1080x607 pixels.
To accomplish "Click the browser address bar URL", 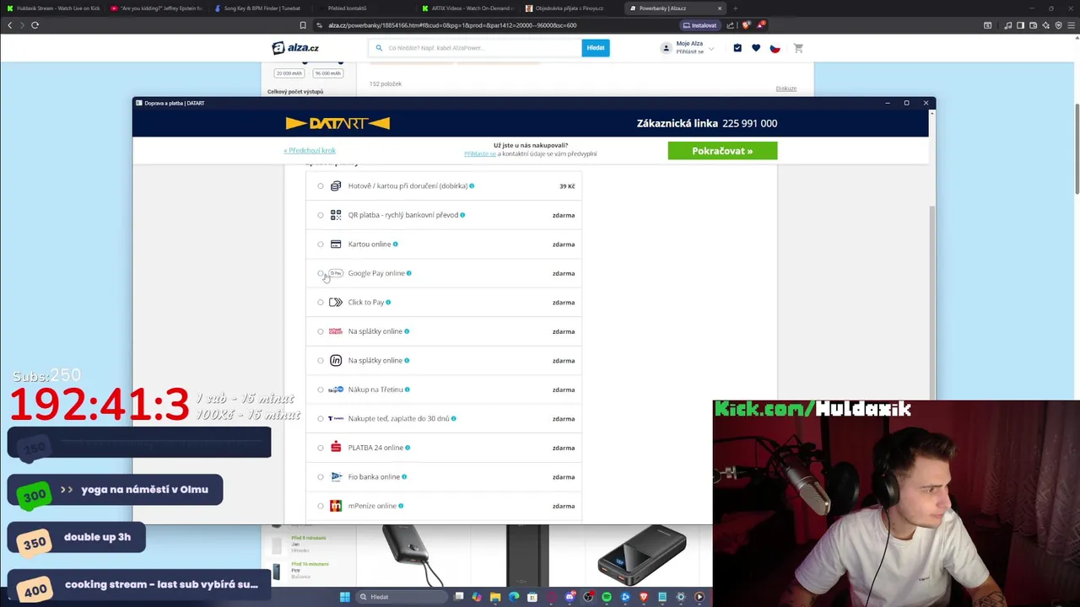I will pos(452,25).
